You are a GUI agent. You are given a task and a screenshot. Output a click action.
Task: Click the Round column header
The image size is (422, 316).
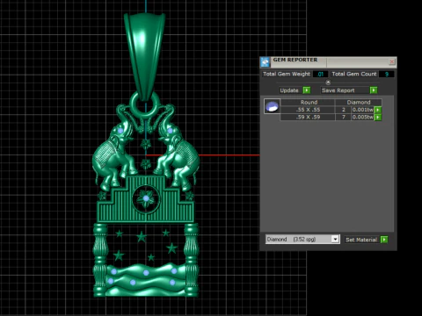309,102
